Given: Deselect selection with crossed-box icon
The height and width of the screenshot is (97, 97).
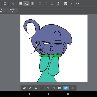Looking at the screenshot, I should [x=42, y=88].
